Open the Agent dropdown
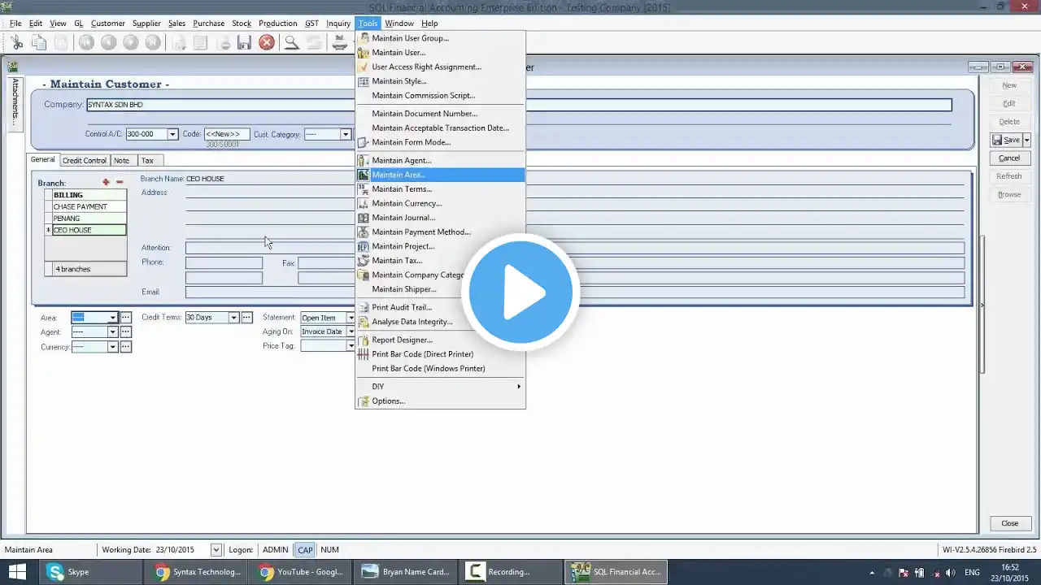Viewport: 1041px width, 585px height. (x=112, y=332)
